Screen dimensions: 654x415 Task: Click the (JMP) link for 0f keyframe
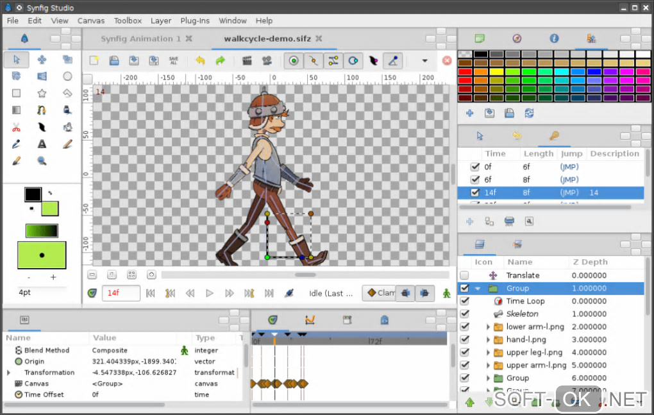pyautogui.click(x=569, y=167)
